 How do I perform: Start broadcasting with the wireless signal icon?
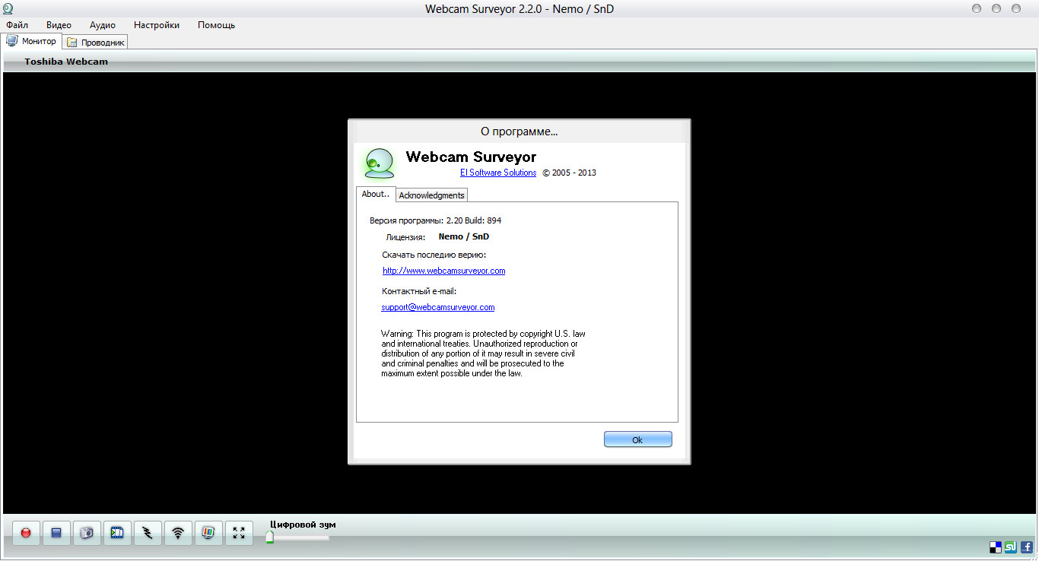click(178, 533)
